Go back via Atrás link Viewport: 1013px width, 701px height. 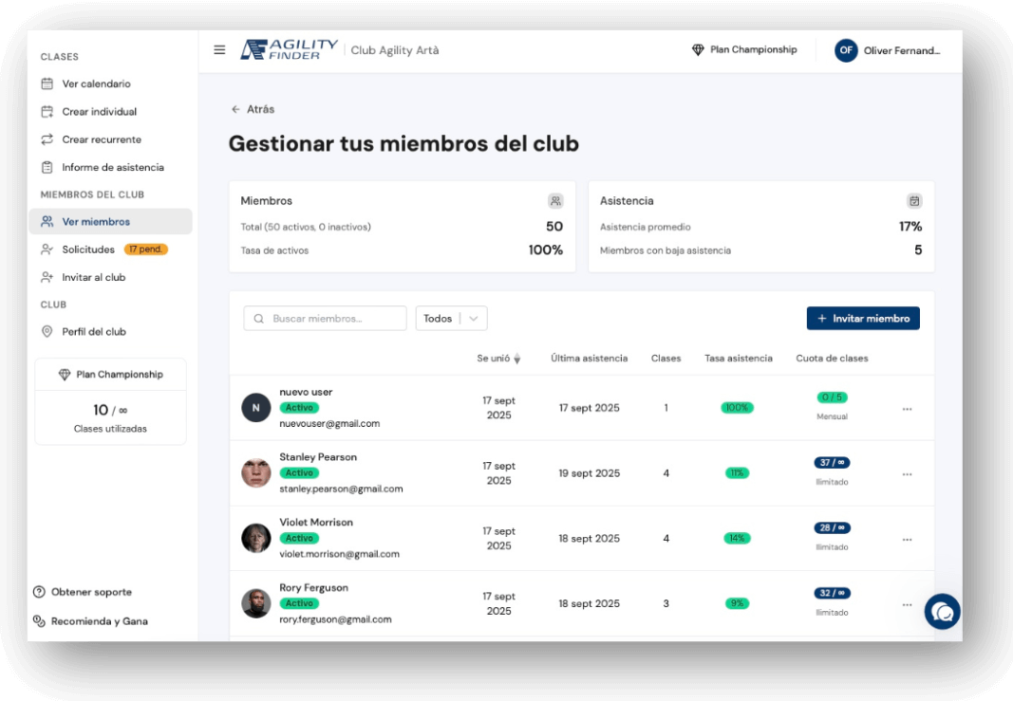[253, 109]
